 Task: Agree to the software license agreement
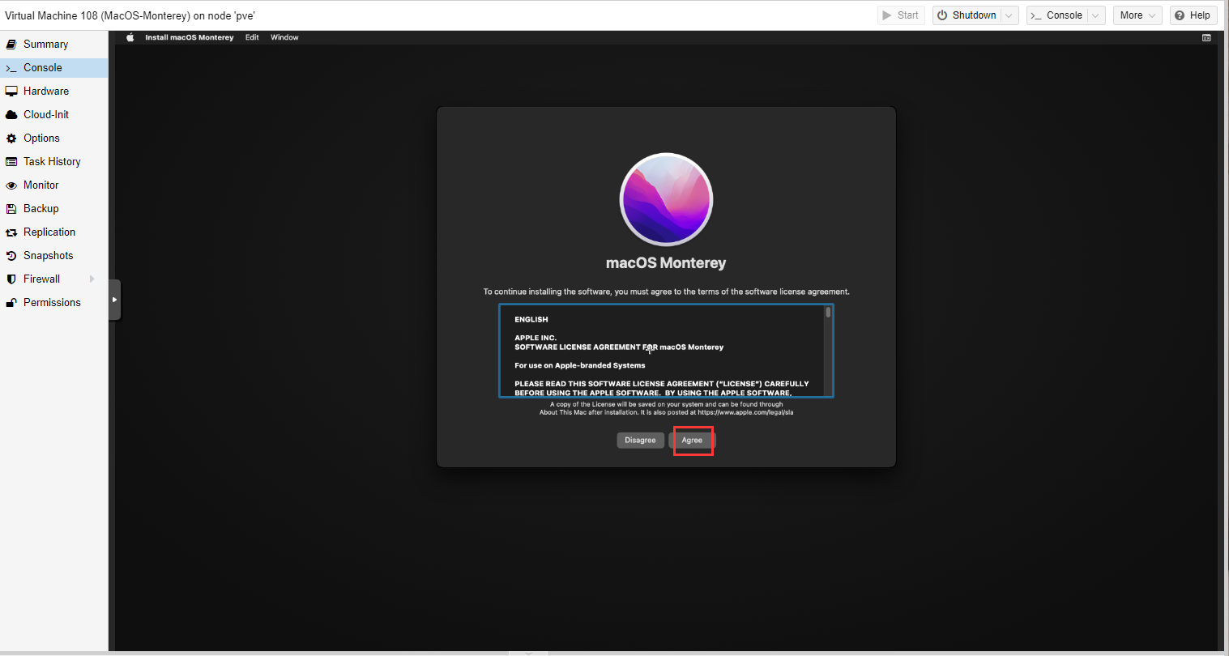[x=692, y=441]
